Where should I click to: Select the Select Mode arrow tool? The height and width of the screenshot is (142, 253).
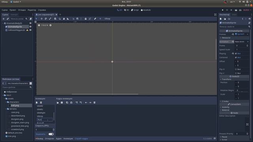coord(36,19)
